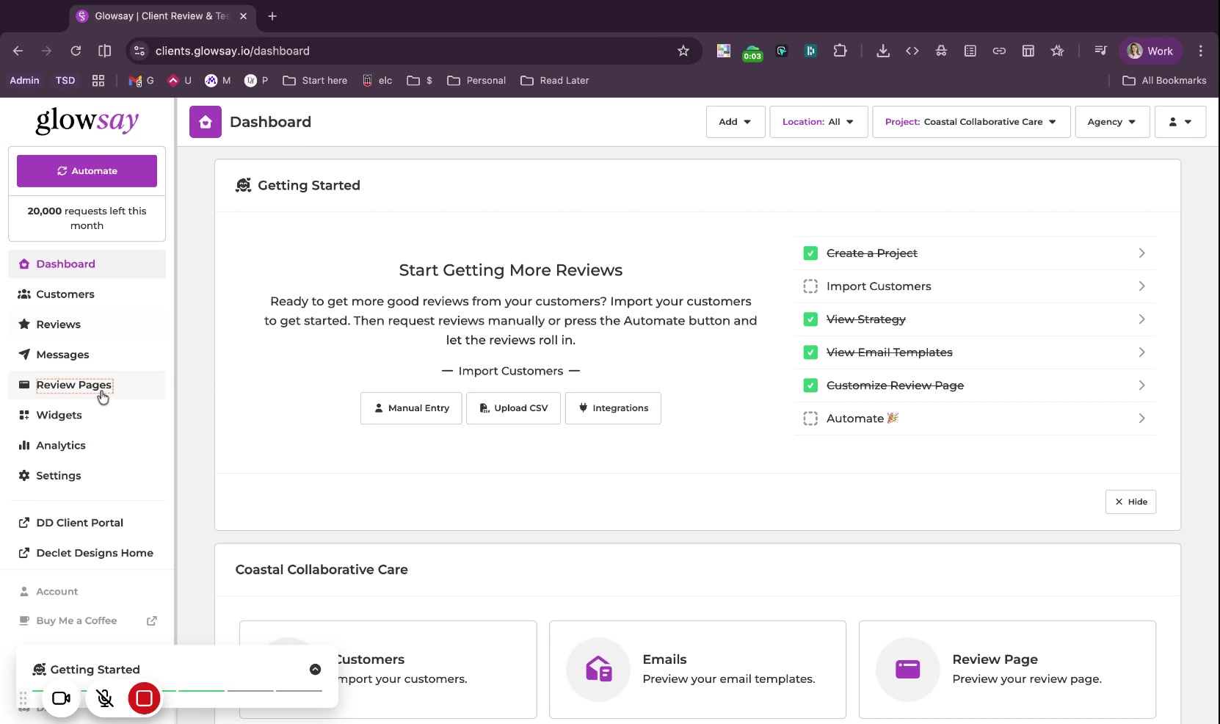1220x724 pixels.
Task: Open Analytics in the sidebar
Action: (x=61, y=446)
